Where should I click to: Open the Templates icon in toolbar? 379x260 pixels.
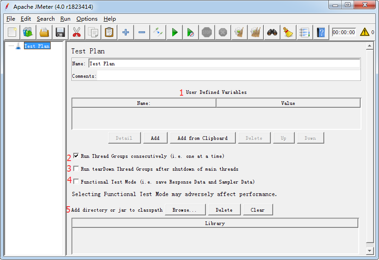(x=28, y=32)
